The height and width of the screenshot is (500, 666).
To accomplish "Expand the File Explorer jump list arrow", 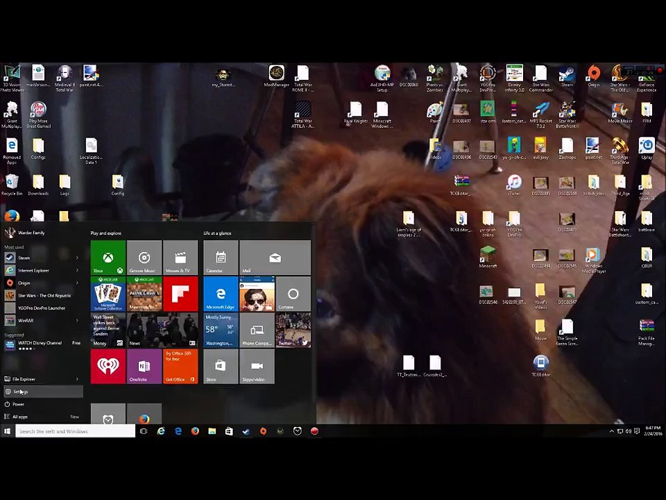I will pyautogui.click(x=77, y=379).
